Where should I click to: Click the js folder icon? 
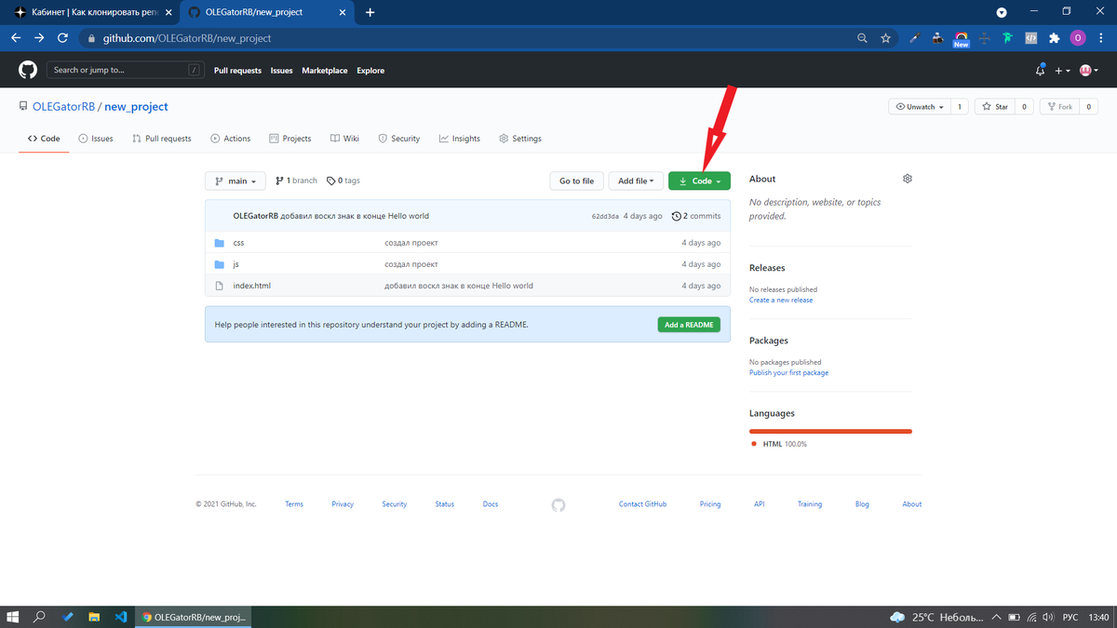[220, 264]
